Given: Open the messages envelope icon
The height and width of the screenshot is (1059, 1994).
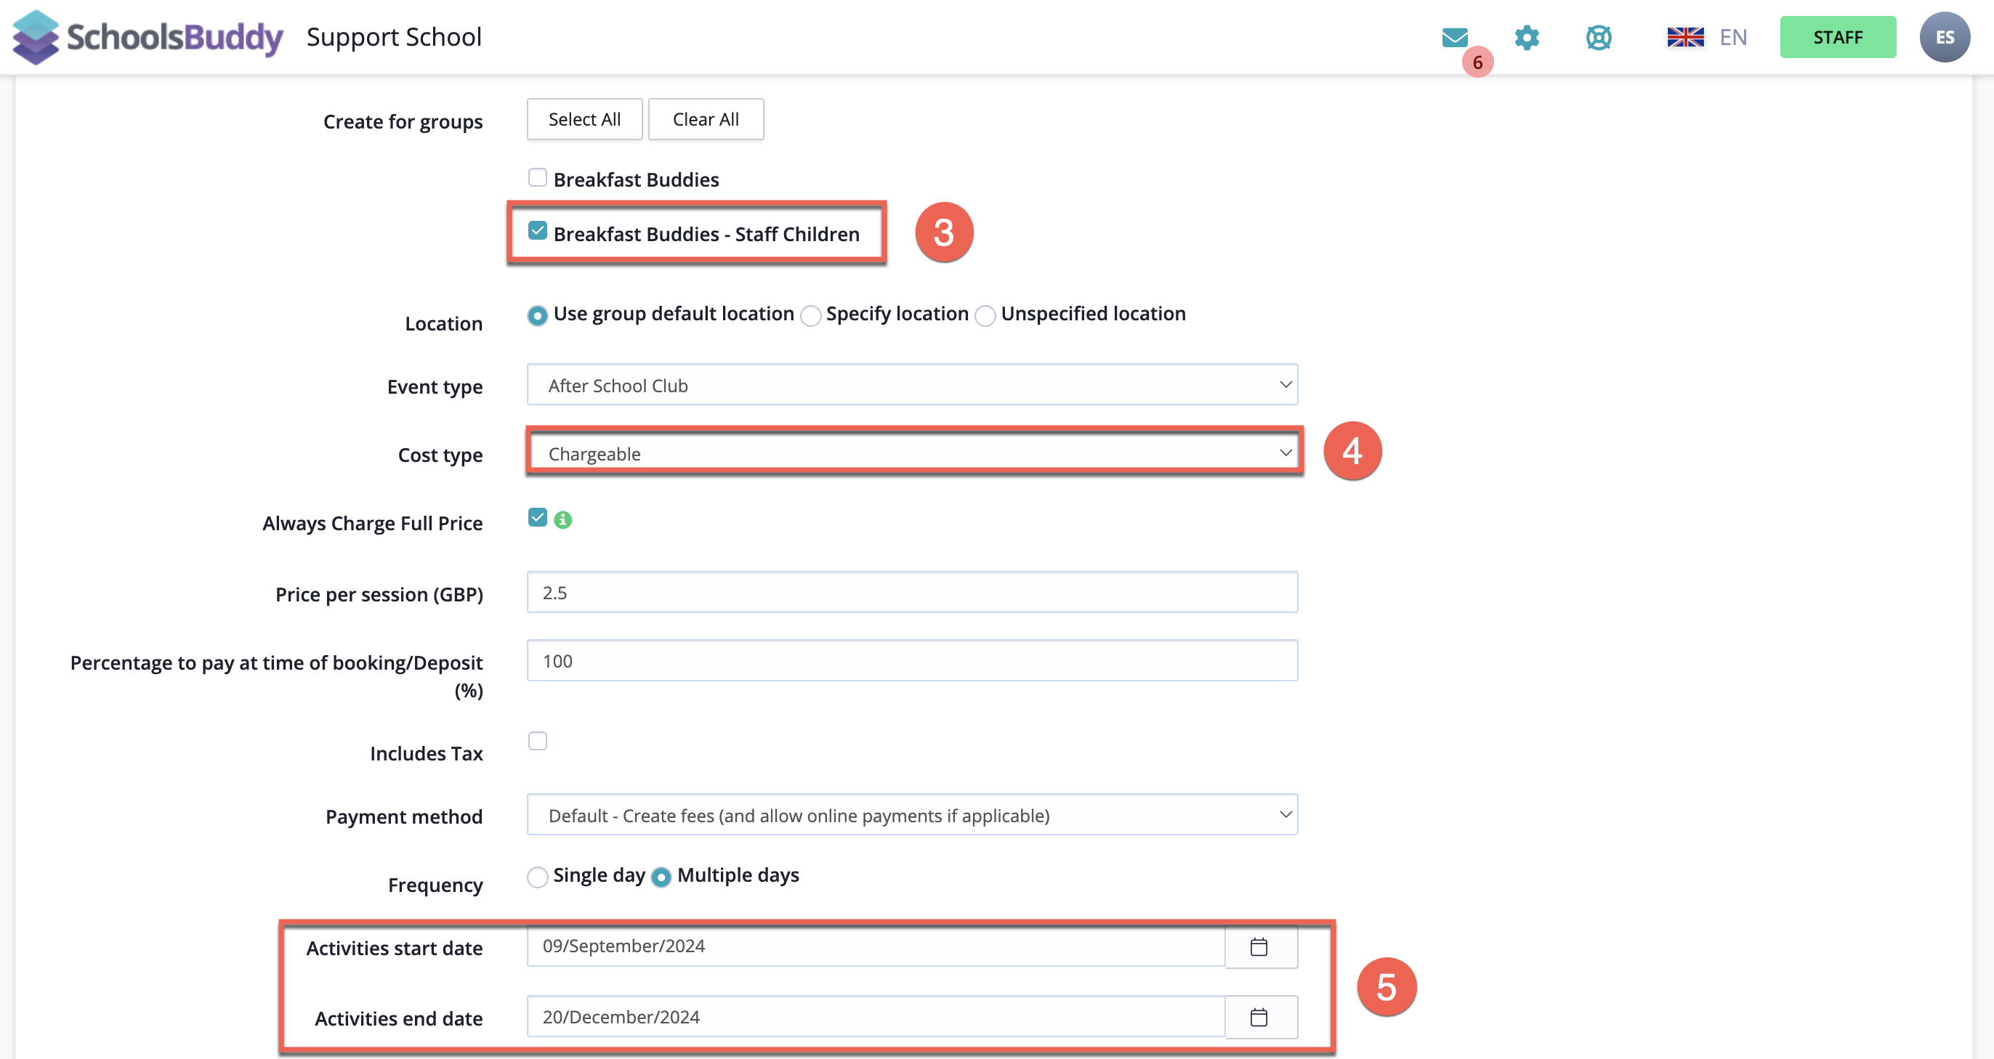Looking at the screenshot, I should pyautogui.click(x=1455, y=37).
